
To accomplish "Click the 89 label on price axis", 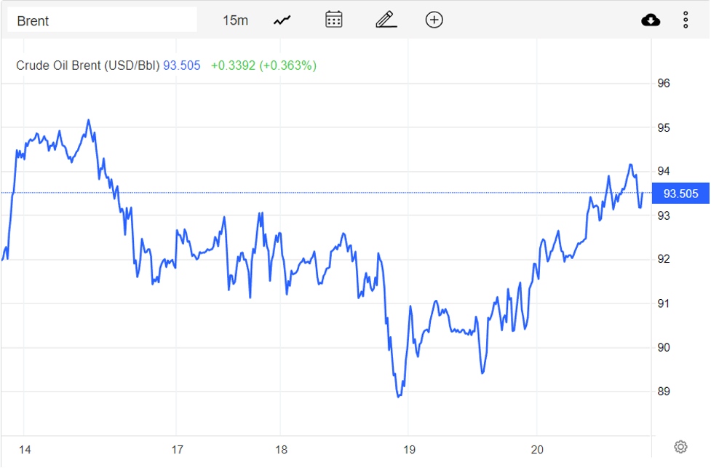I will pyautogui.click(x=663, y=392).
